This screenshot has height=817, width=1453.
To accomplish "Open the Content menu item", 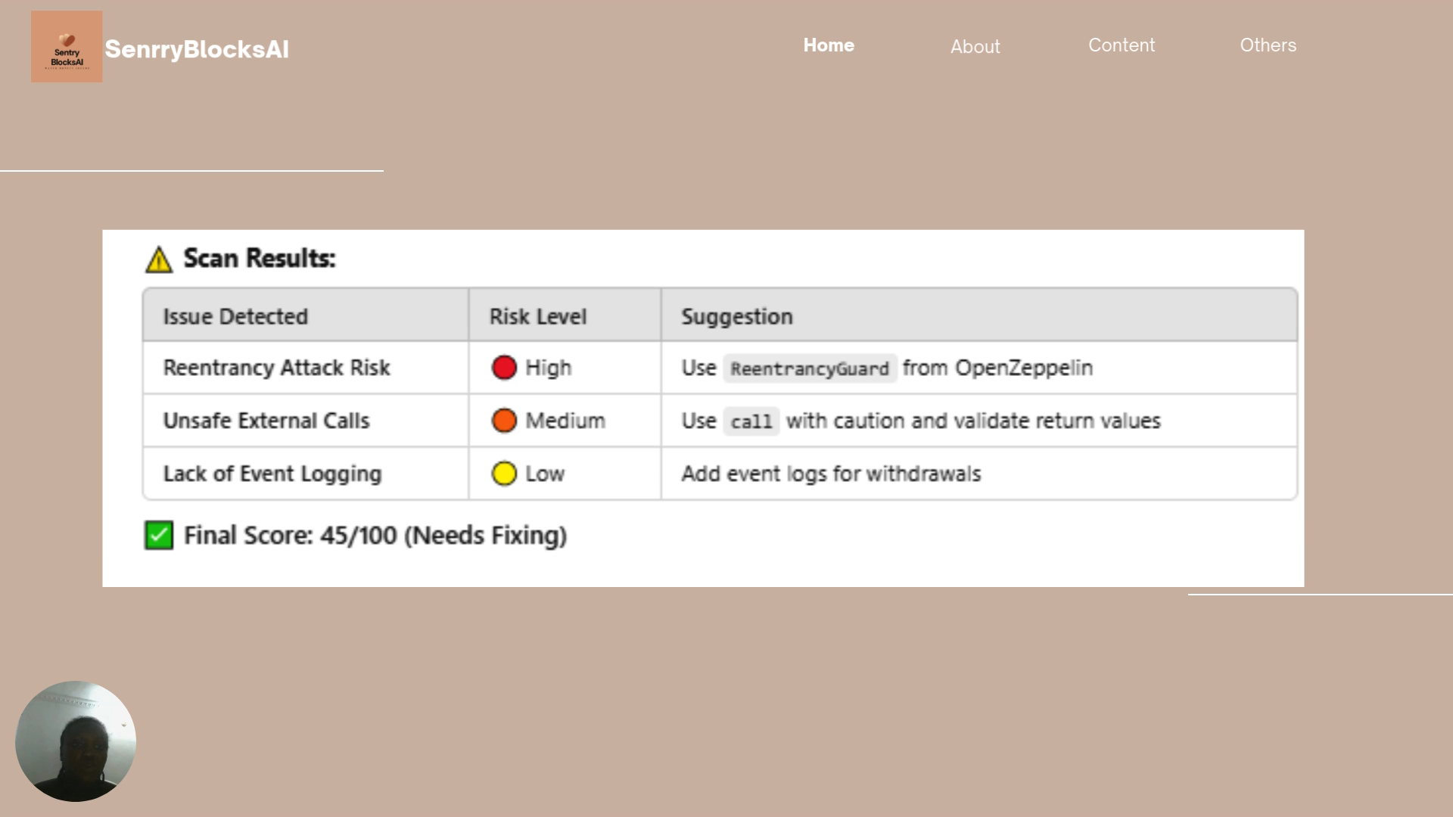I will [x=1122, y=45].
